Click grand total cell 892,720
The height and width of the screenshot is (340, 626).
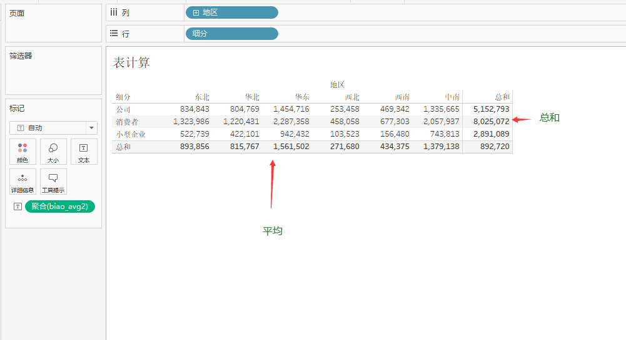tap(495, 147)
